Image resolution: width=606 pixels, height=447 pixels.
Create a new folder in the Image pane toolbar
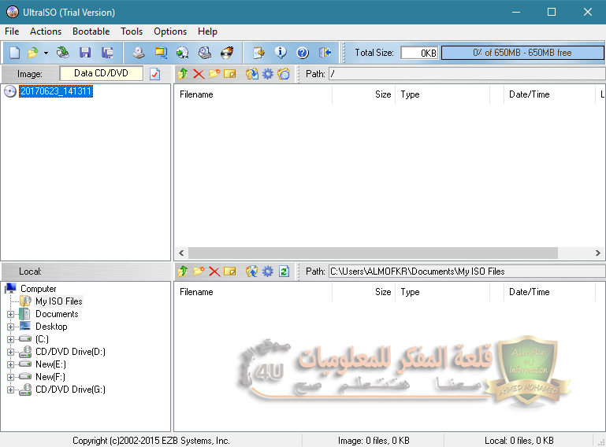[x=214, y=74]
